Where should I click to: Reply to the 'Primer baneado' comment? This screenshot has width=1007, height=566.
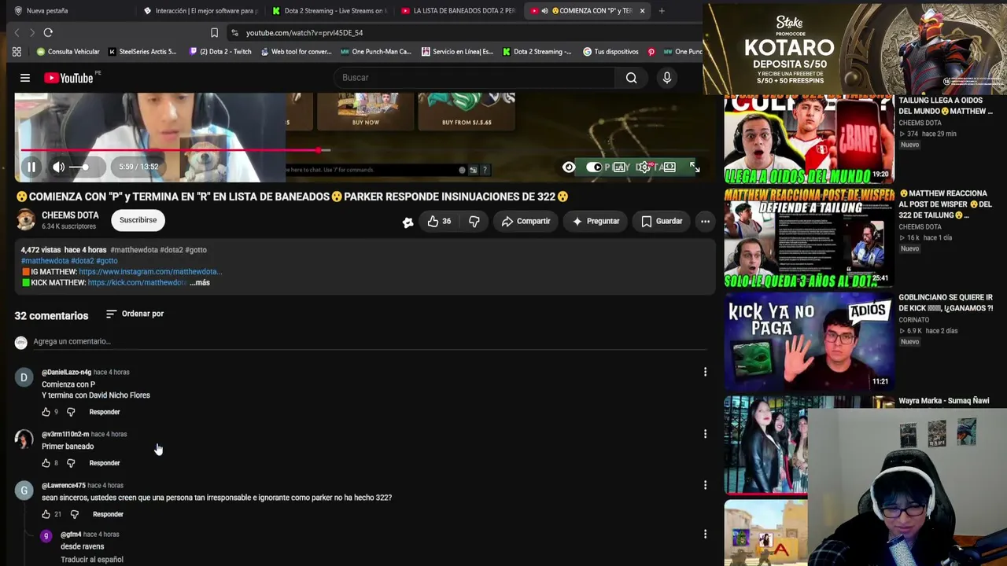coord(105,463)
